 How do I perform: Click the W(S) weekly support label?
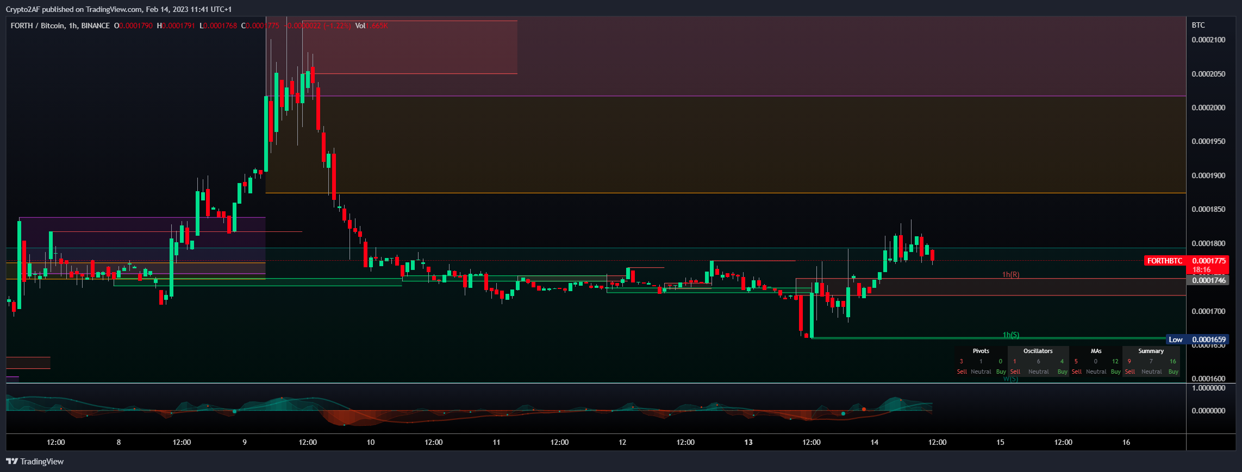[x=1010, y=379]
